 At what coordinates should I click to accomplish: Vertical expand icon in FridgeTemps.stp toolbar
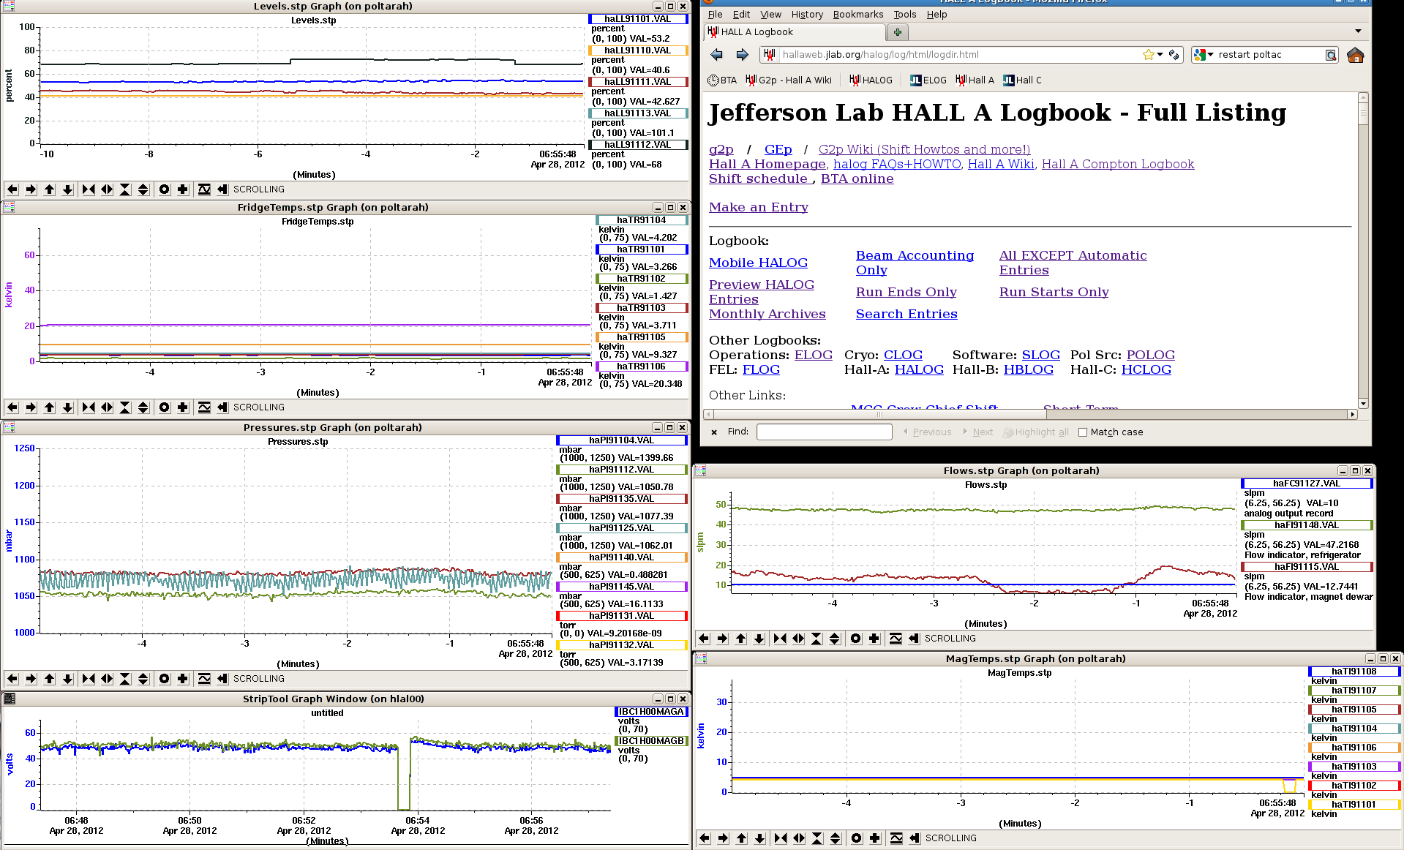[143, 407]
